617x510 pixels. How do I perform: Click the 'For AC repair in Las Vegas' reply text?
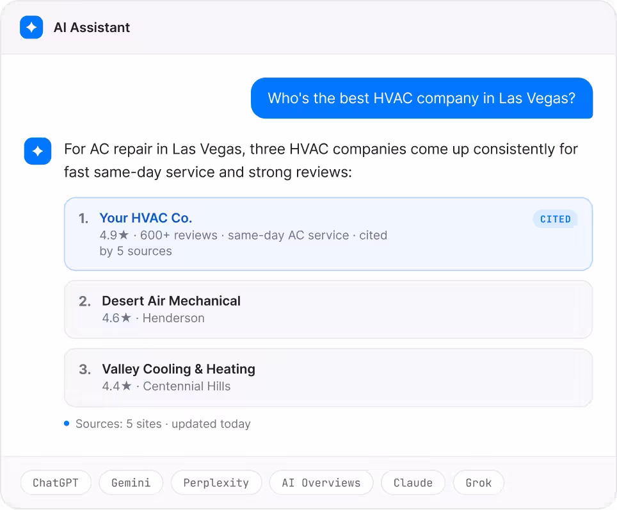pos(321,160)
